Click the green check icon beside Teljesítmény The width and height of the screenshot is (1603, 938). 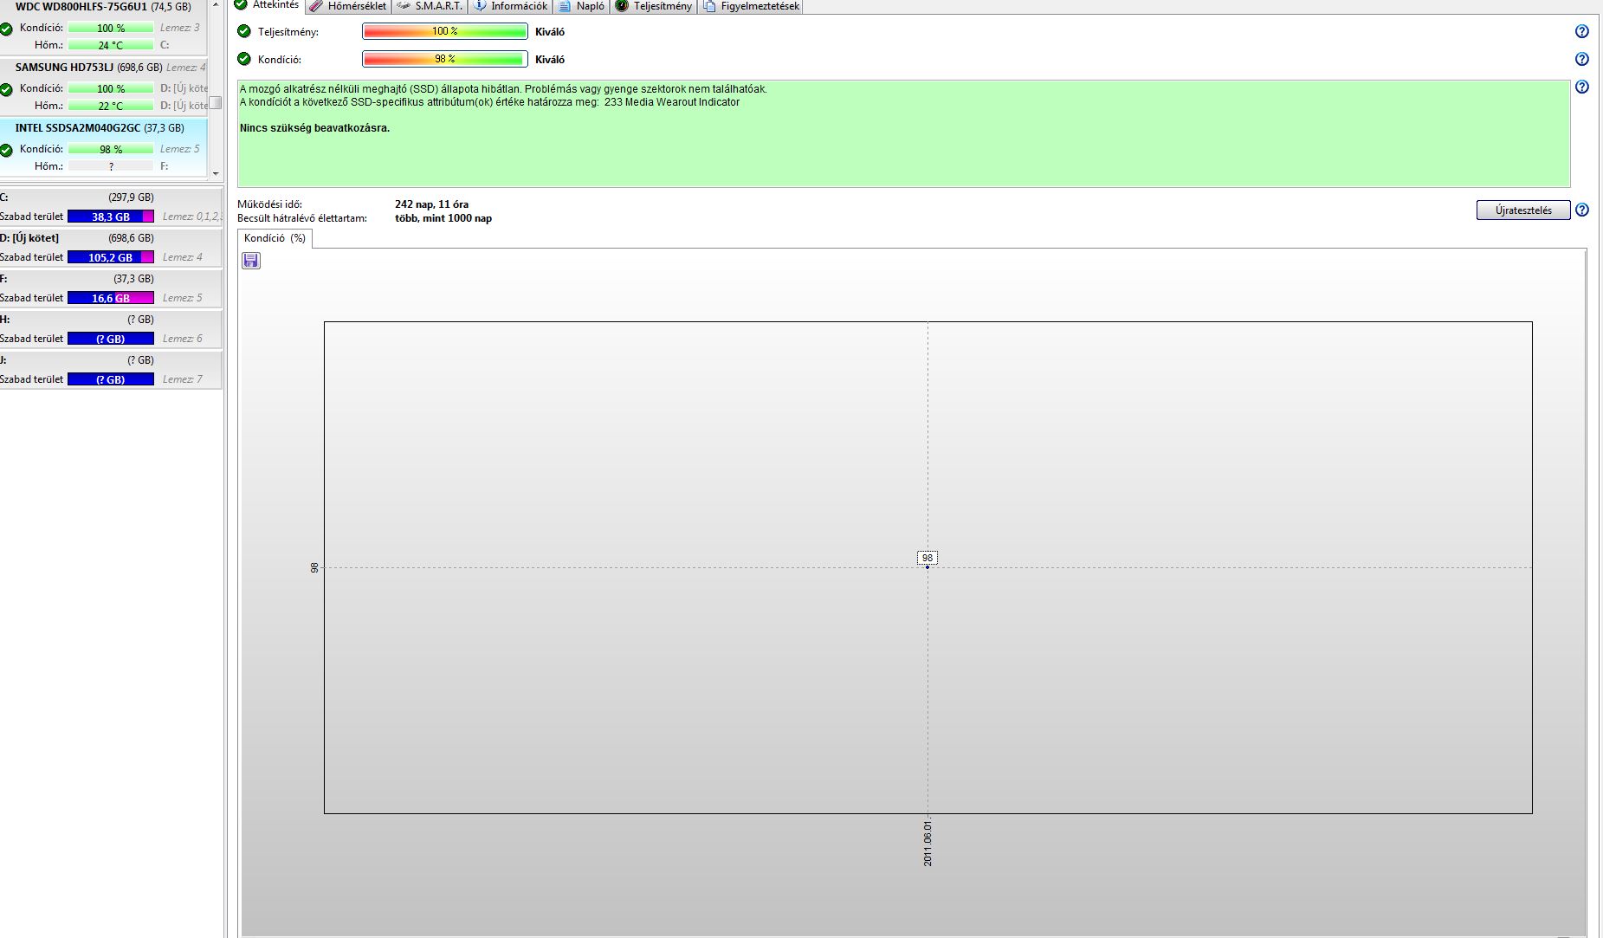244,31
